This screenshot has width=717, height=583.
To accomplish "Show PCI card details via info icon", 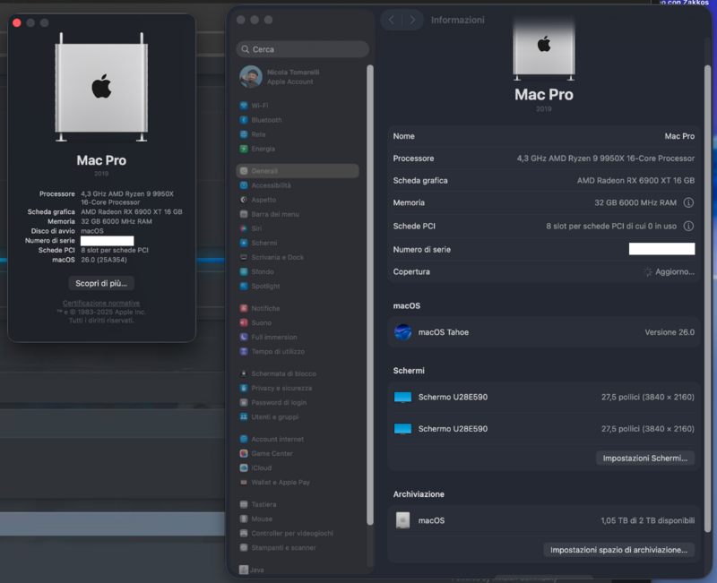I will click(688, 227).
